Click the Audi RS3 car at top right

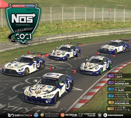[x=115, y=47]
